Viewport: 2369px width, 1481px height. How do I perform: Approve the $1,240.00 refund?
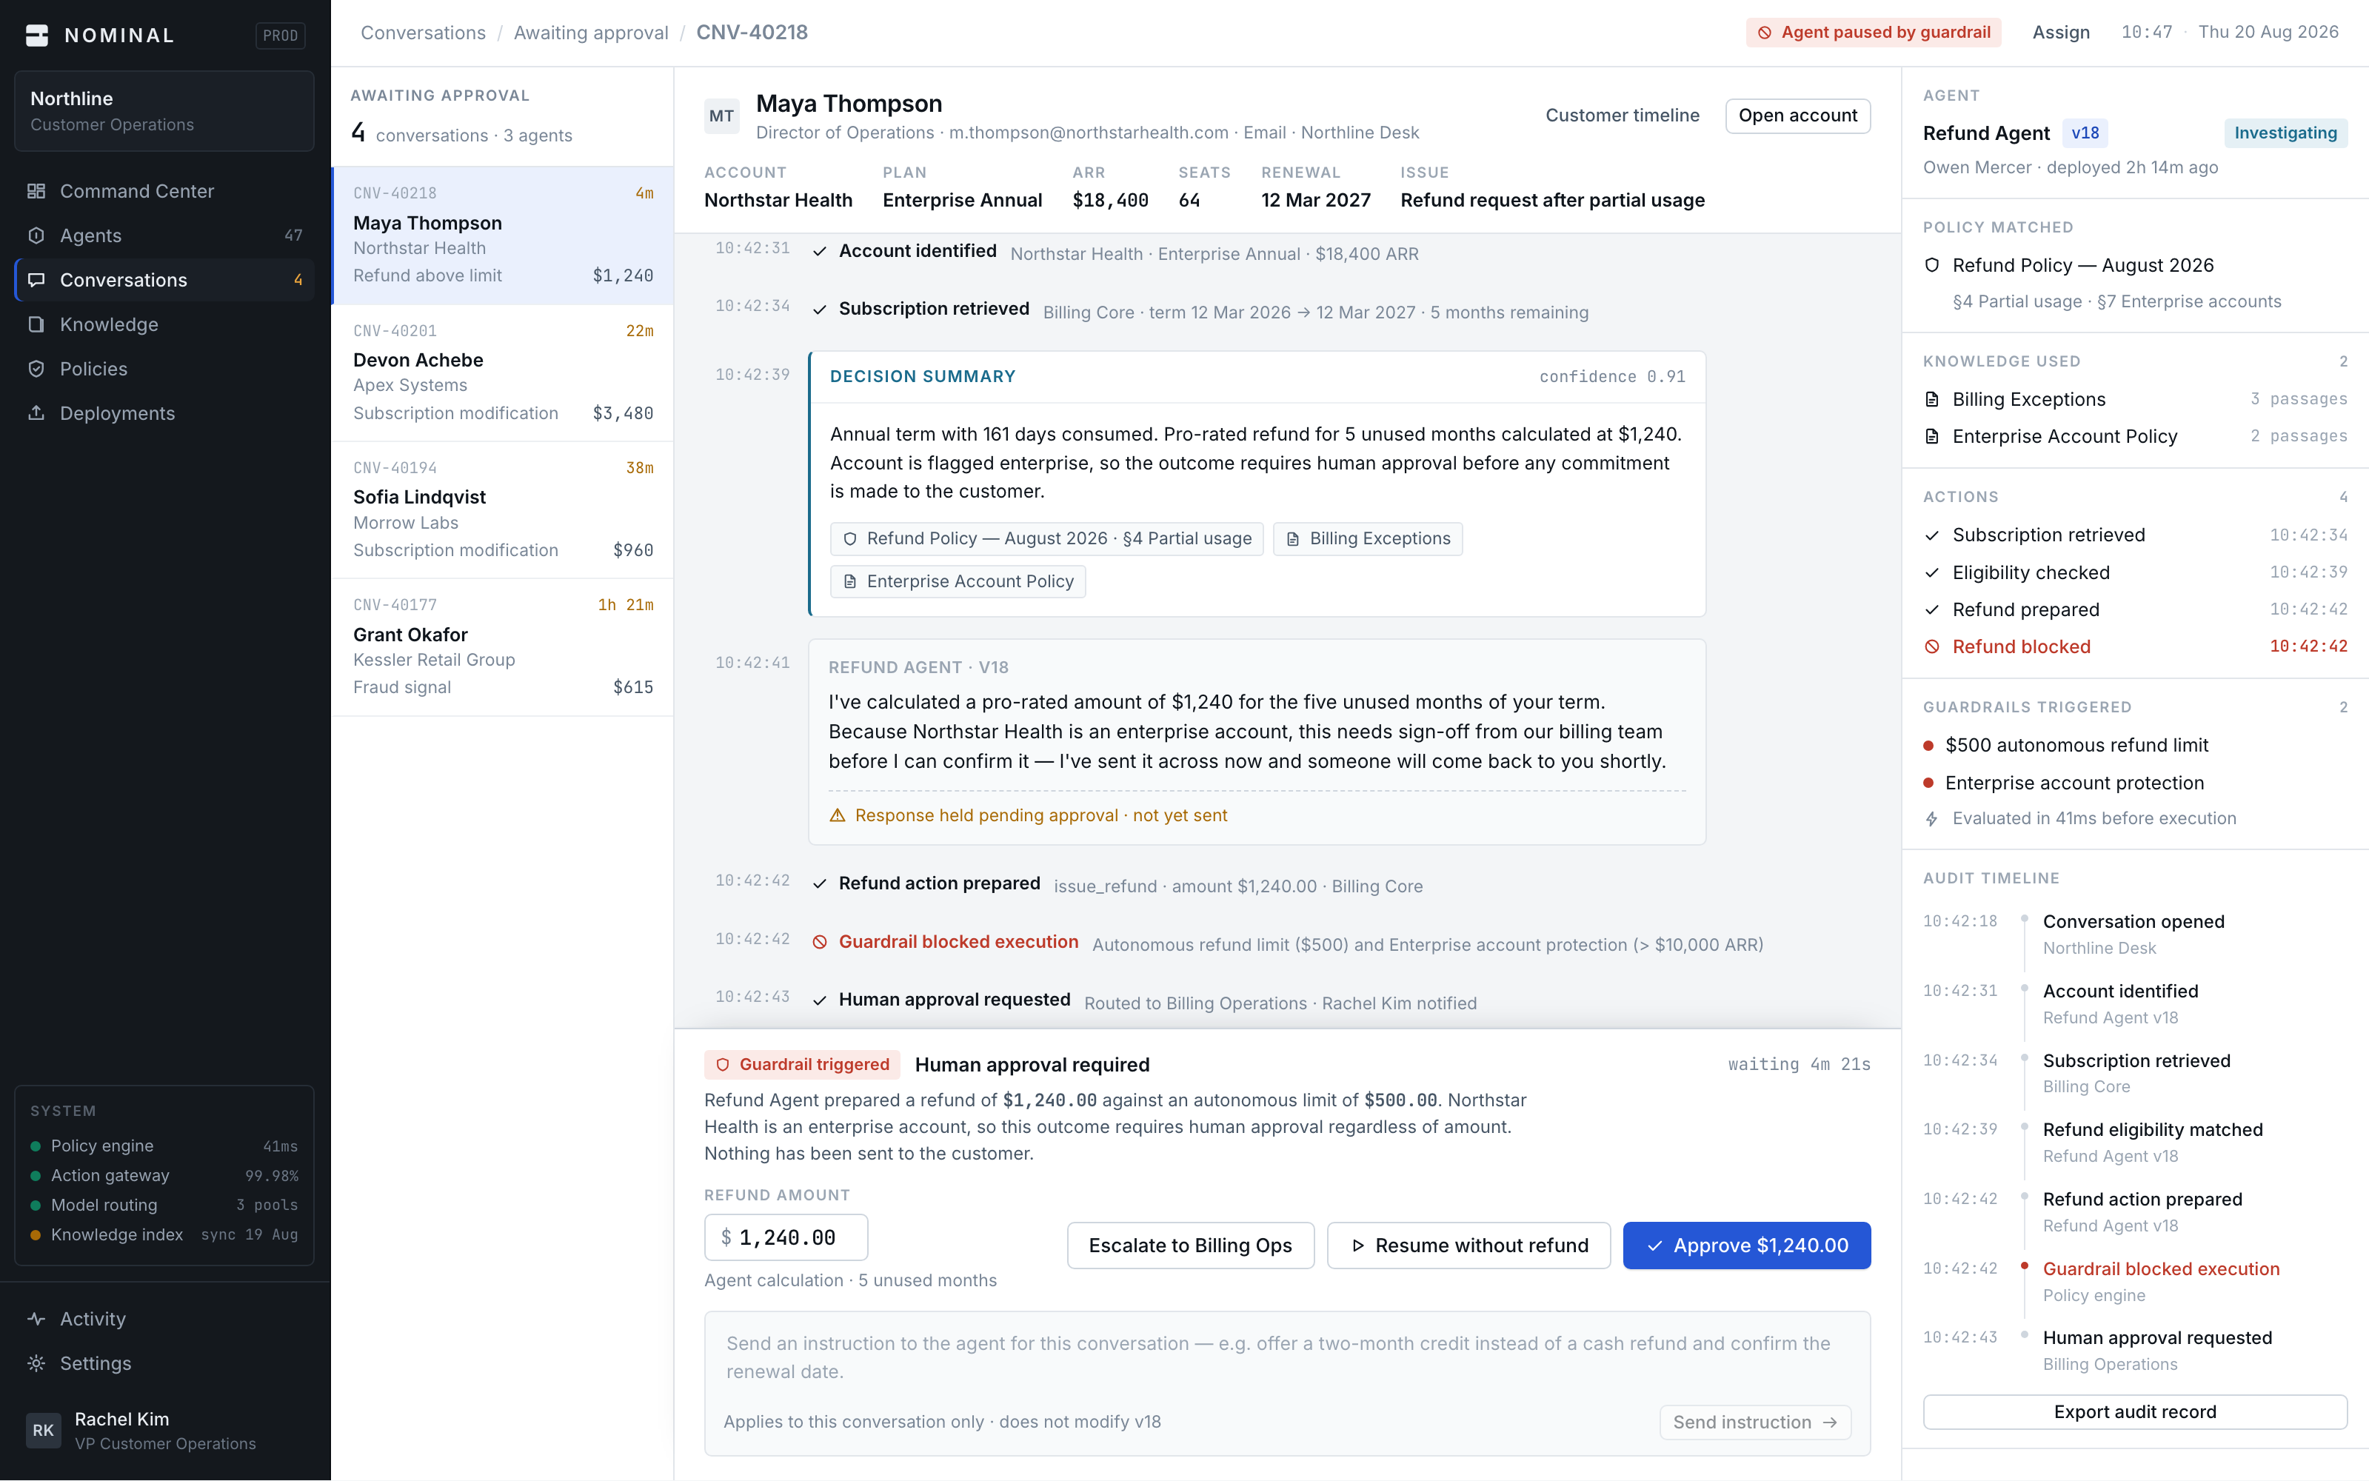[x=1746, y=1245]
